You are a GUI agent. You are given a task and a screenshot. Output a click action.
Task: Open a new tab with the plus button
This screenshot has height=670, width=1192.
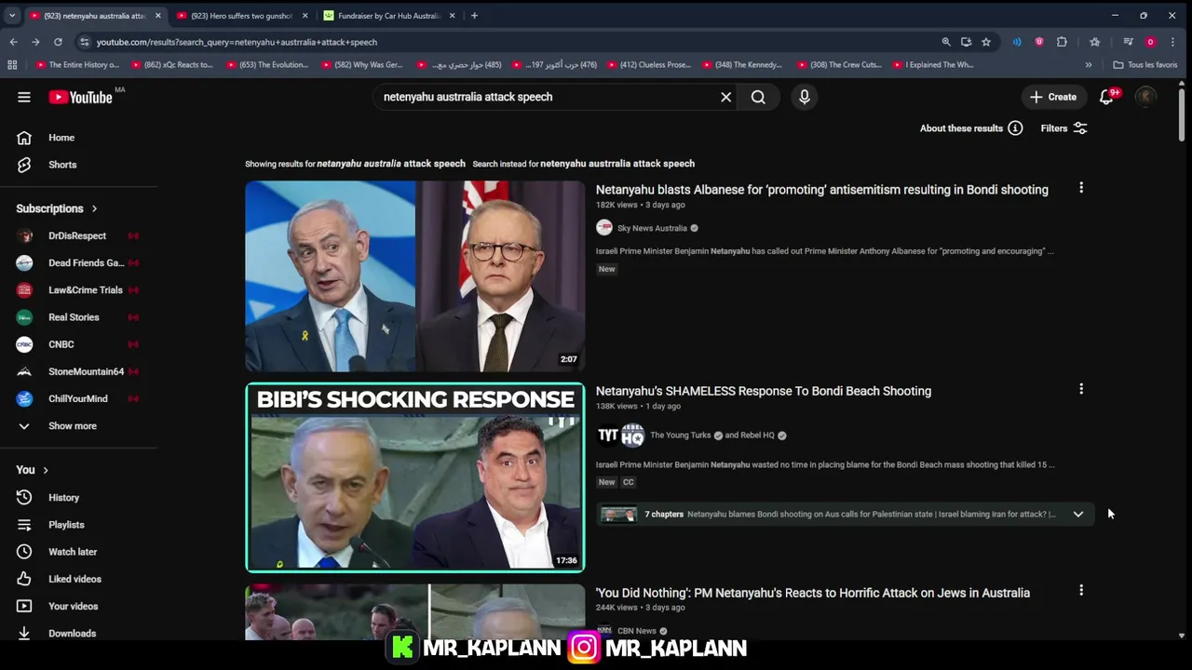point(474,16)
